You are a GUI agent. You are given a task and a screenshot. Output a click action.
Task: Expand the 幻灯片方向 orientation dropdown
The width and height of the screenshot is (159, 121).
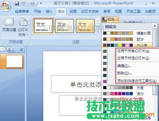tap(23, 27)
